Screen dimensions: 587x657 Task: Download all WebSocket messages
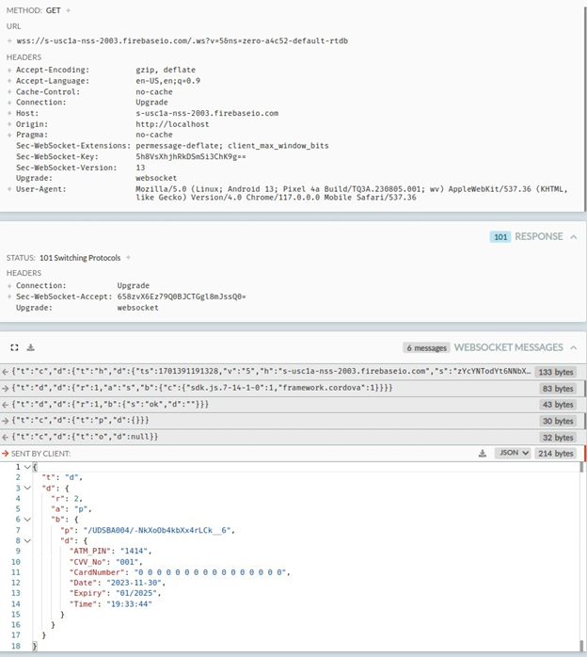tap(30, 347)
